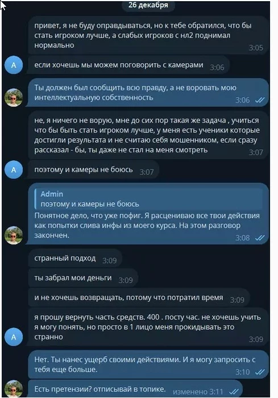Click the message 'и не хочешь возвращать'
This screenshot has width=278, height=398.
coord(139,298)
